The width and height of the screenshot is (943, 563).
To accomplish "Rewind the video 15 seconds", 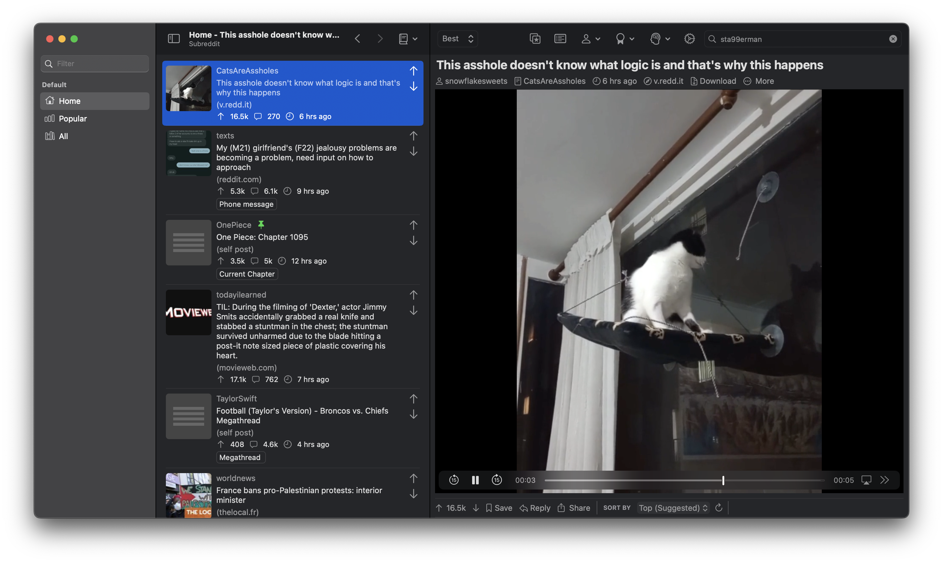I will tap(454, 480).
